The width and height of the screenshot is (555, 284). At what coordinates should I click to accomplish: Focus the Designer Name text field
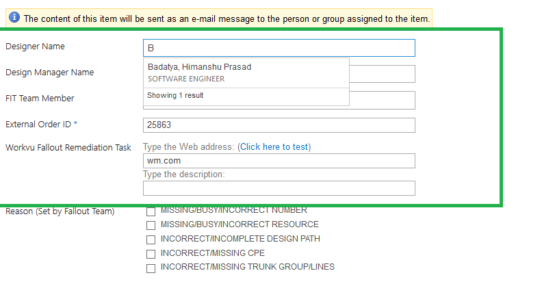click(x=279, y=48)
